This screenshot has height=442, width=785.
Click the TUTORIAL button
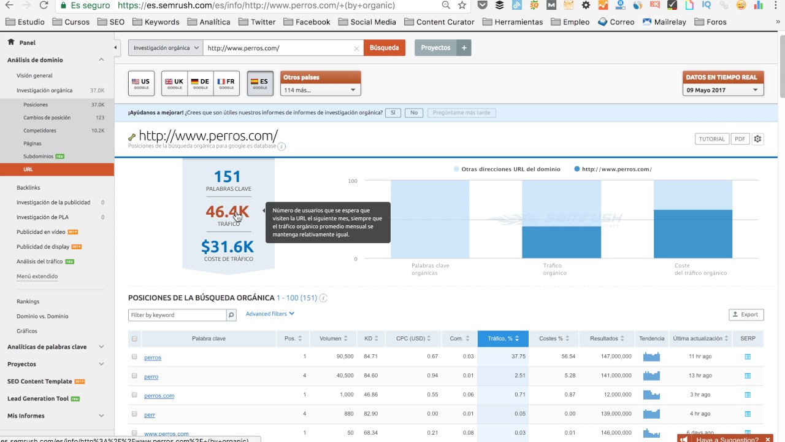pos(712,139)
